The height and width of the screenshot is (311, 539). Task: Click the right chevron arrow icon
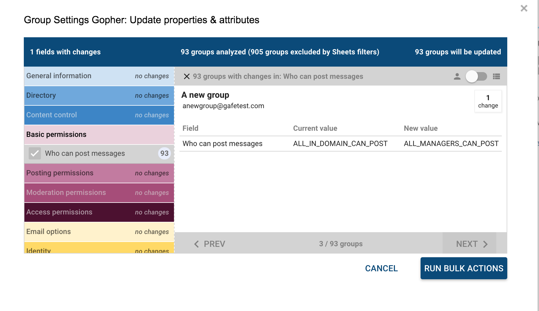(486, 244)
